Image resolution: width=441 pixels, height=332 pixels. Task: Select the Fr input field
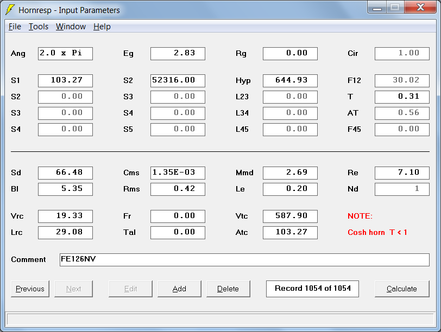tap(178, 216)
